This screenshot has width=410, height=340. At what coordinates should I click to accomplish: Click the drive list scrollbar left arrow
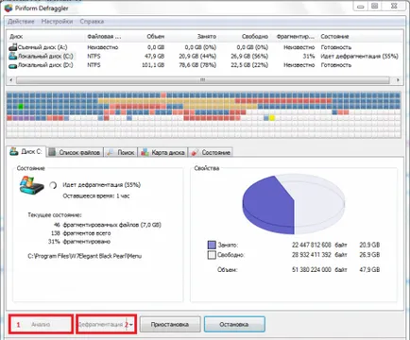click(11, 80)
